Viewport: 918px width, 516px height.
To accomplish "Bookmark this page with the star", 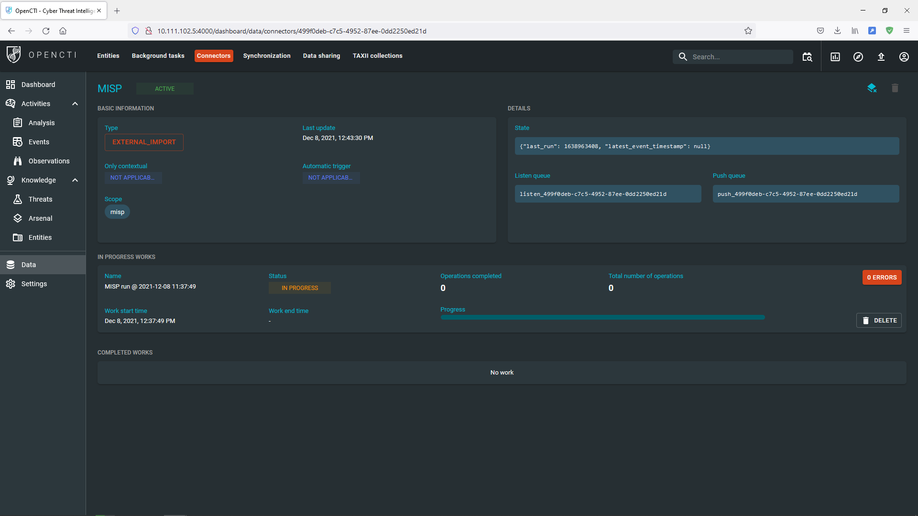I will coord(748,31).
